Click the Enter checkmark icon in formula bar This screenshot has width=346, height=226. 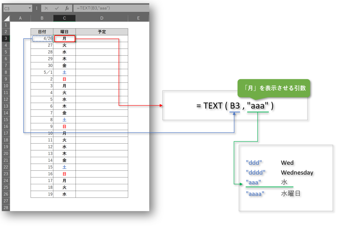pos(57,8)
